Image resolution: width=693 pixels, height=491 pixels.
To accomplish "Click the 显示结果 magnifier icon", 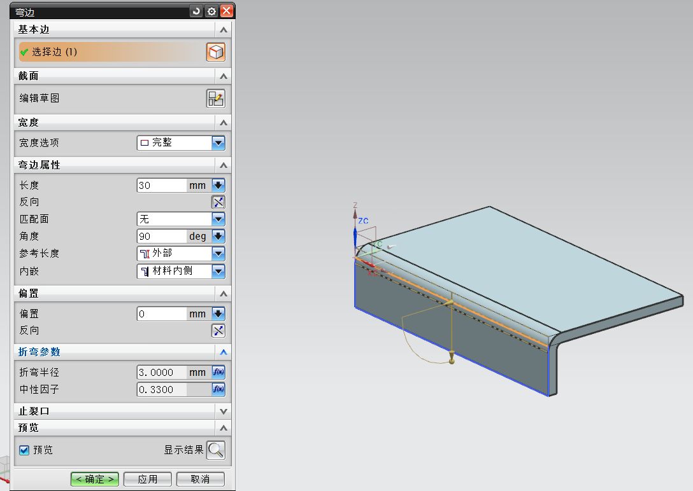I will pyautogui.click(x=216, y=450).
